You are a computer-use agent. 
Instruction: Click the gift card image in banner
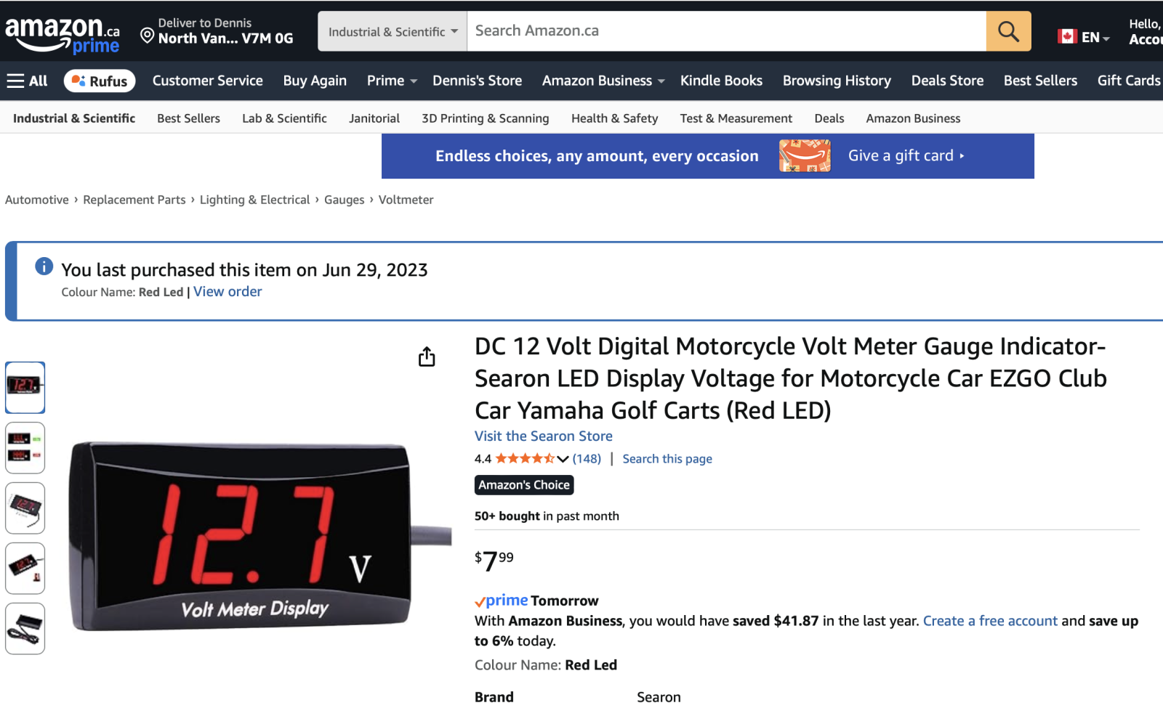805,155
